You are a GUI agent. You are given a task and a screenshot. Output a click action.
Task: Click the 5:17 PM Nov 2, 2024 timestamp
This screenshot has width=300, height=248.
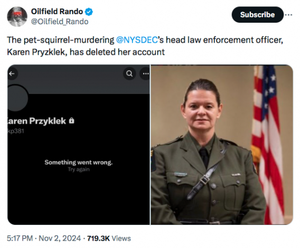pyautogui.click(x=44, y=239)
